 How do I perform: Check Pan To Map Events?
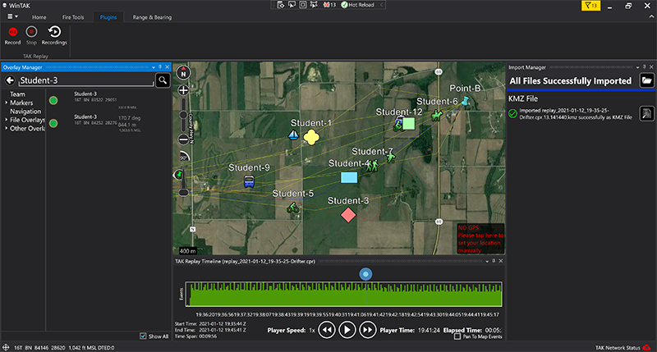(457, 336)
